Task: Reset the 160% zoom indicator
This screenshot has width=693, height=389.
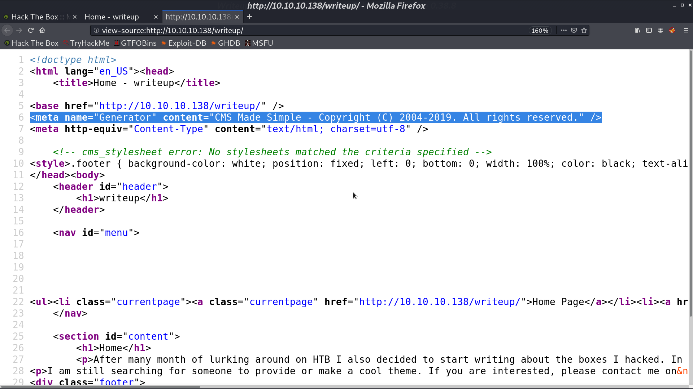Action: [540, 31]
